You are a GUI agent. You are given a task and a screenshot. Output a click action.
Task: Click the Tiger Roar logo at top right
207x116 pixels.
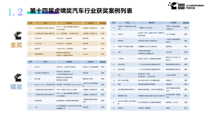[x=176, y=6]
